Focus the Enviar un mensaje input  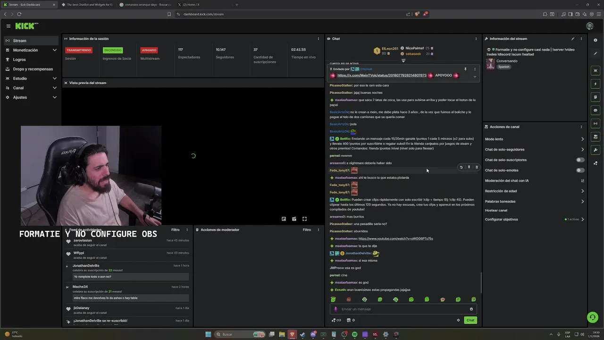pos(403,309)
